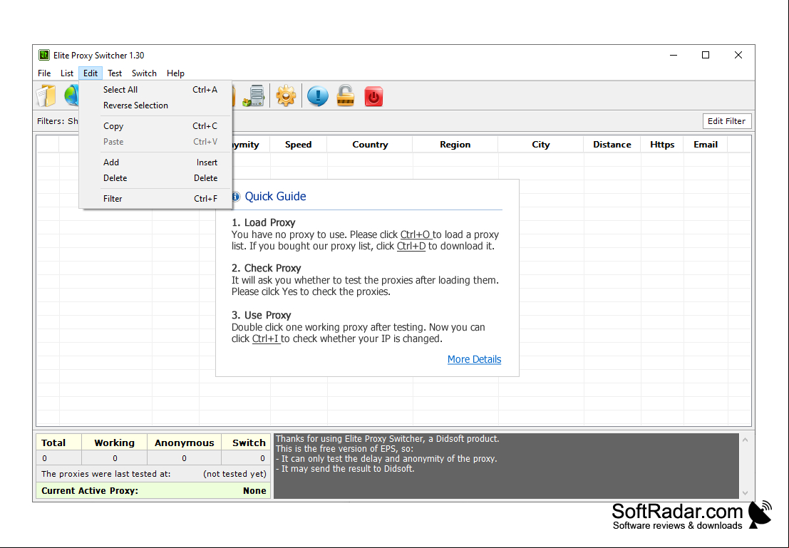The width and height of the screenshot is (789, 548).
Task: Click the 'Anonymous' stats header
Action: (184, 443)
